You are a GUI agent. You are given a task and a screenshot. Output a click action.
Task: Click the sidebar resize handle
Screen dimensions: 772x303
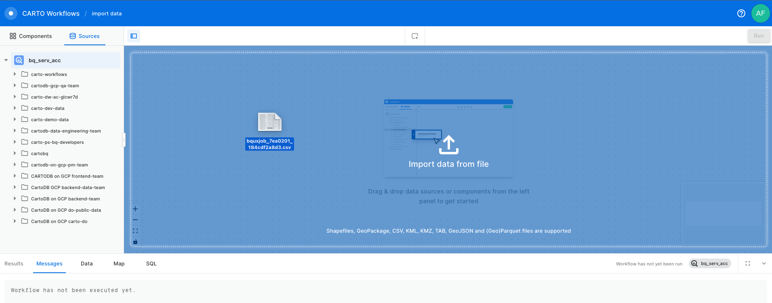point(124,140)
